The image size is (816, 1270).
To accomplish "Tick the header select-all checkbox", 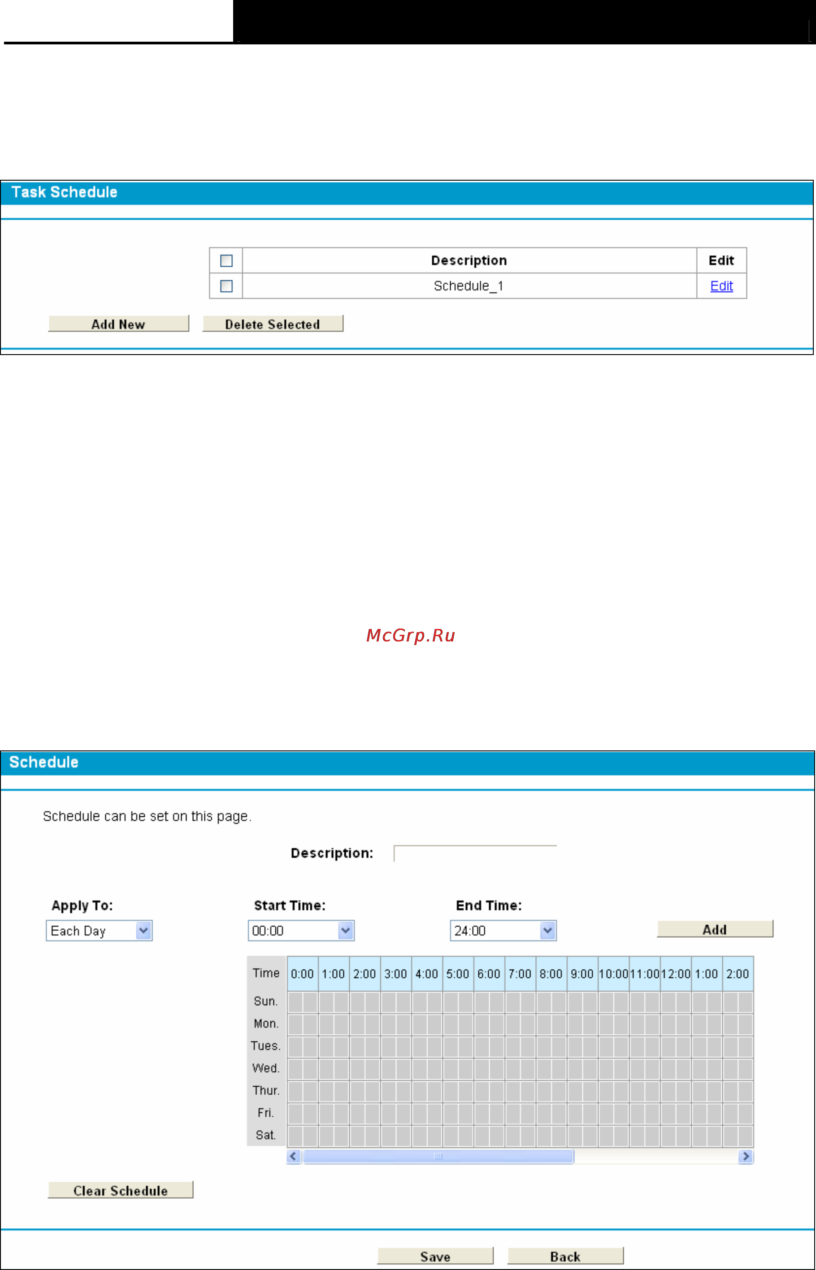I will (x=226, y=260).
